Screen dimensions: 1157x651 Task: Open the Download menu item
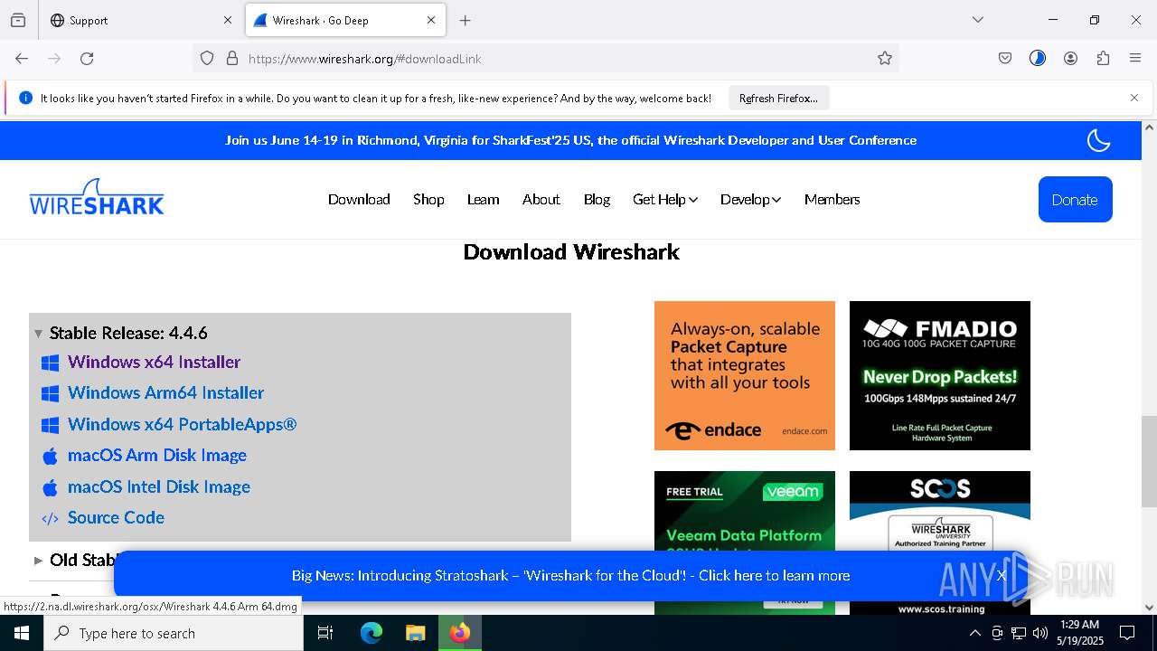[359, 199]
